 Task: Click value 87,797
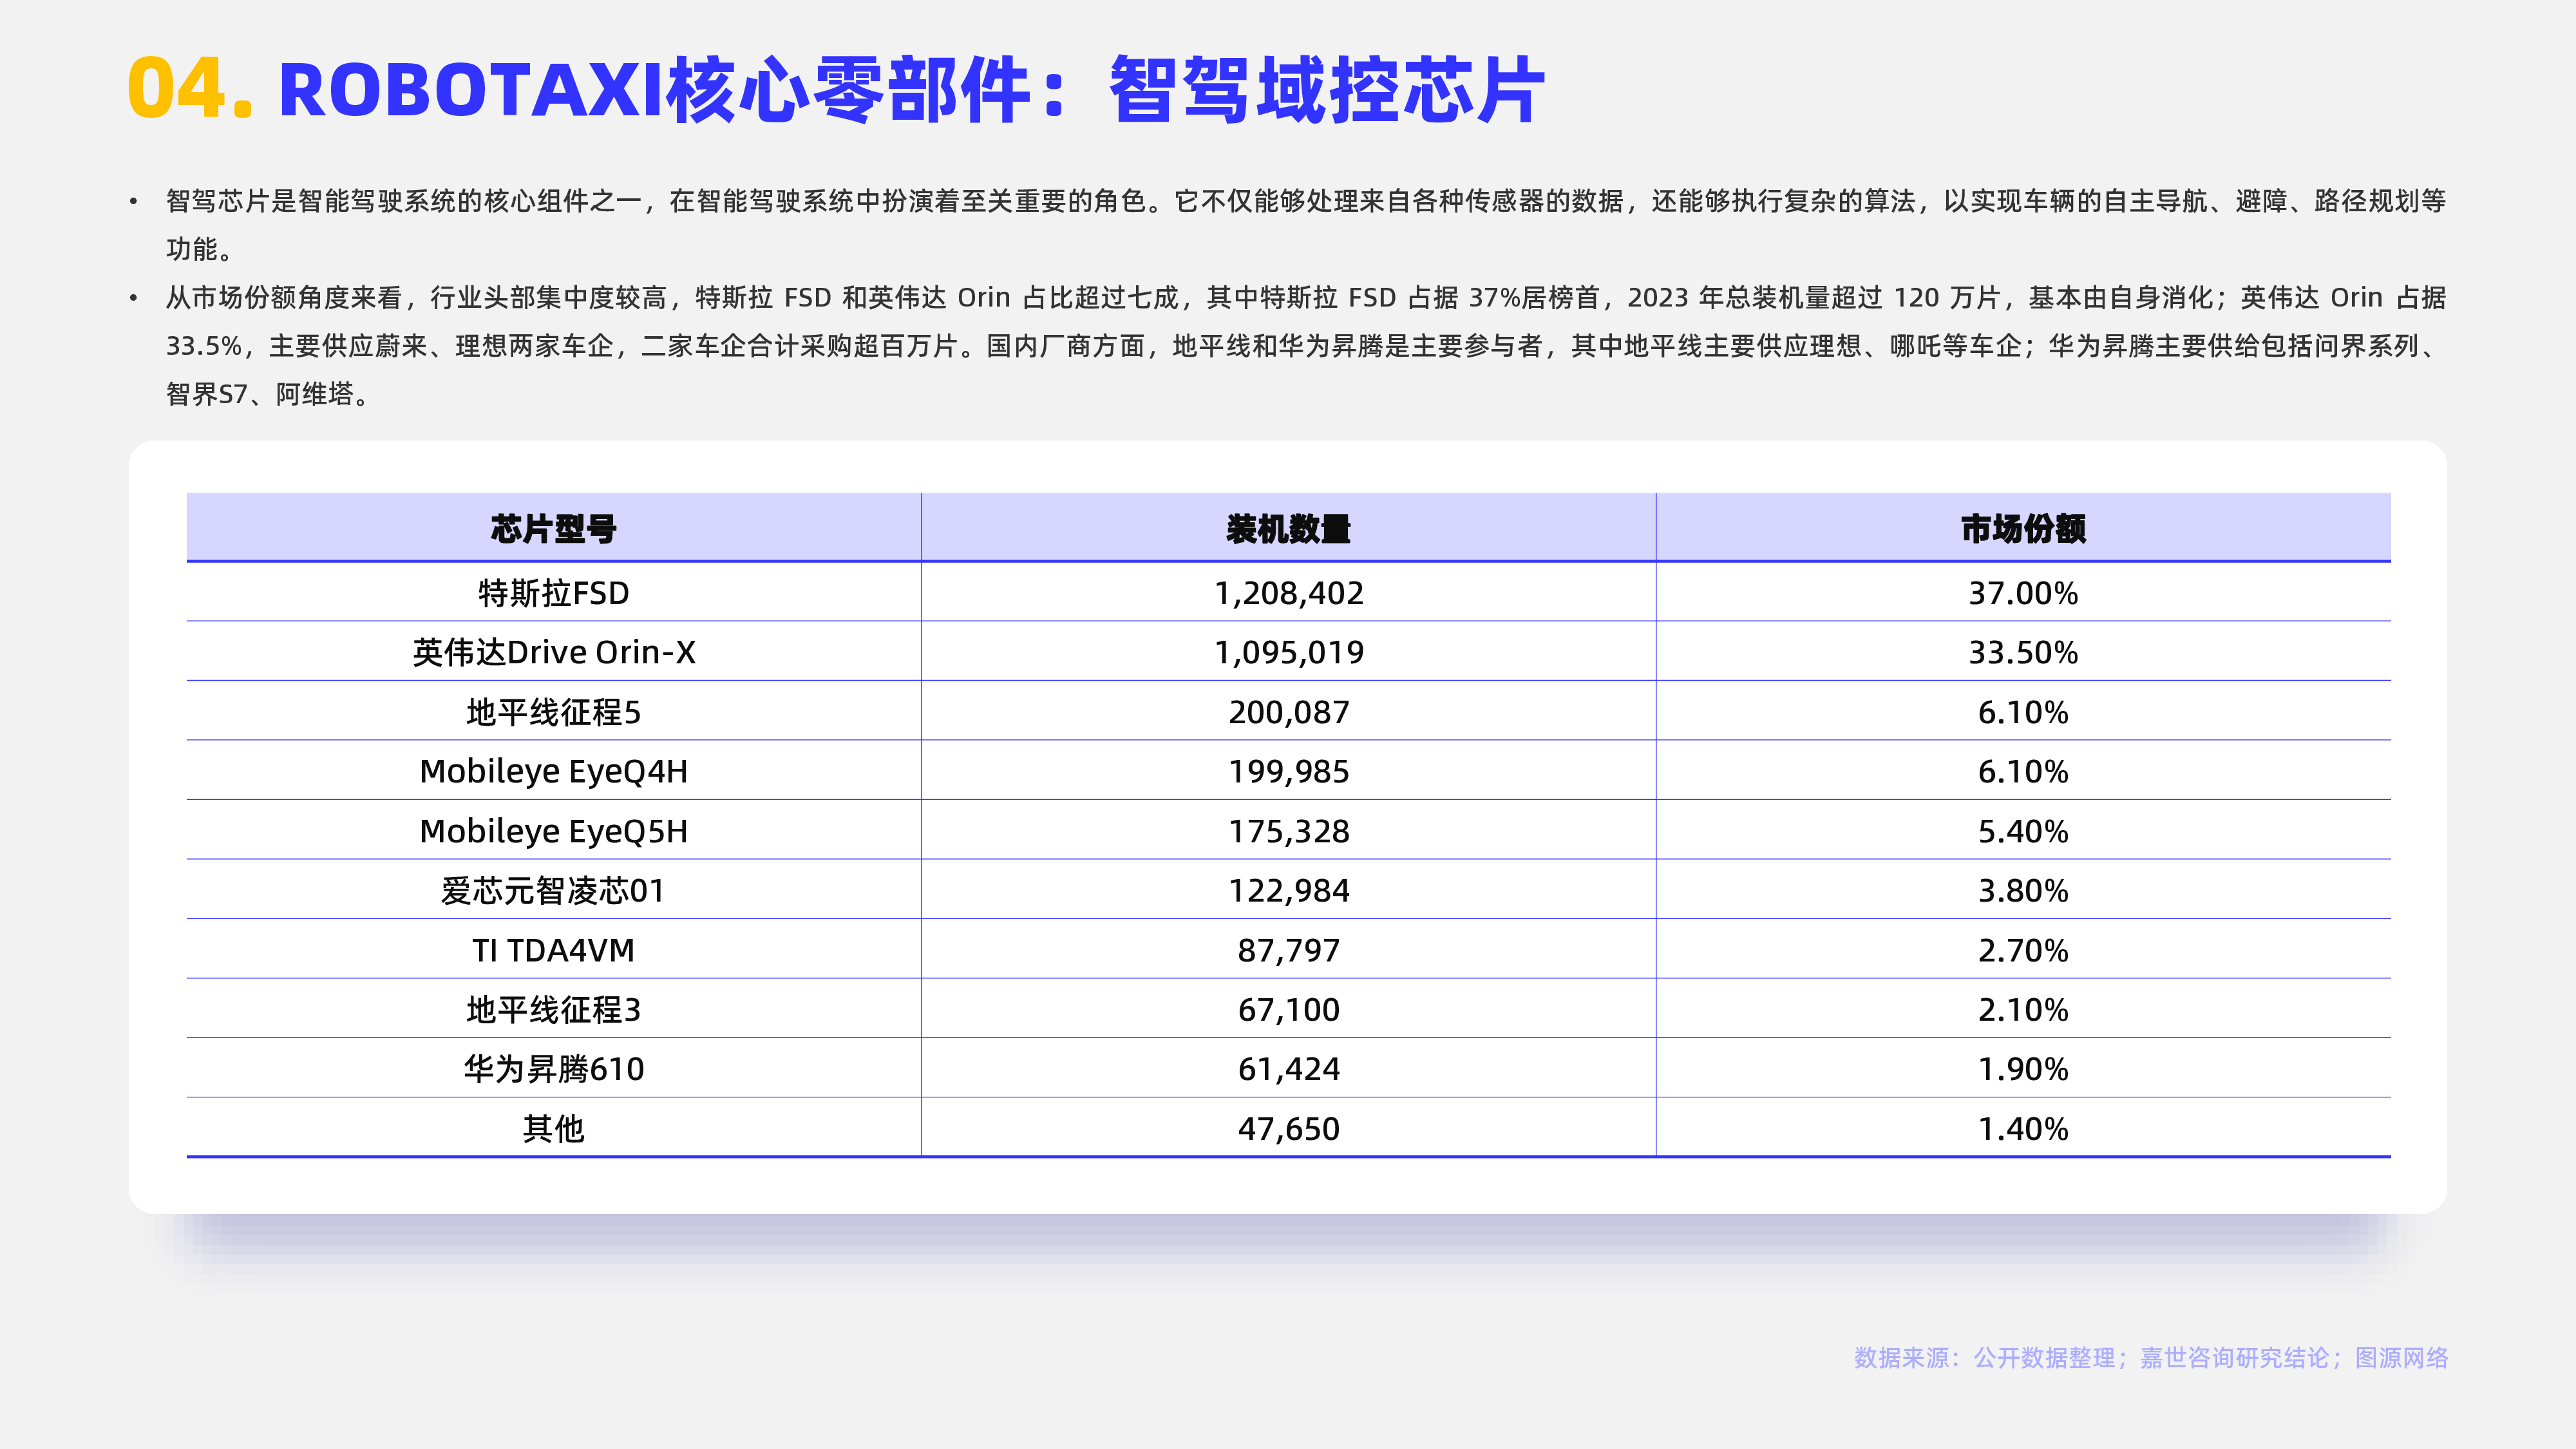(x=1288, y=950)
